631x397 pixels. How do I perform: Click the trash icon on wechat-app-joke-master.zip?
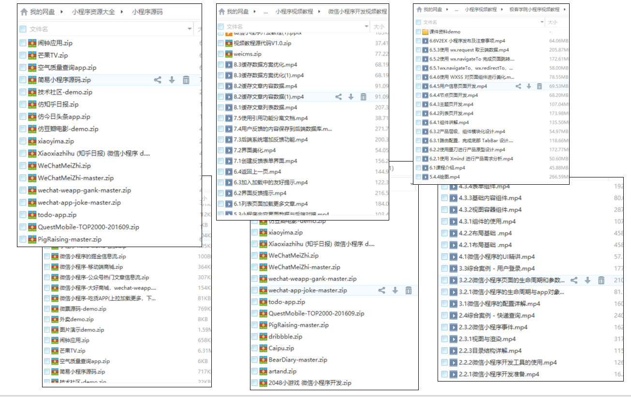tap(409, 290)
